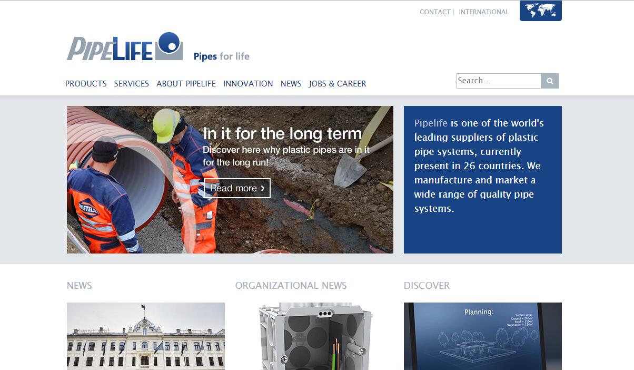Click the Pipelife logo
This screenshot has height=370, width=634.
125,46
